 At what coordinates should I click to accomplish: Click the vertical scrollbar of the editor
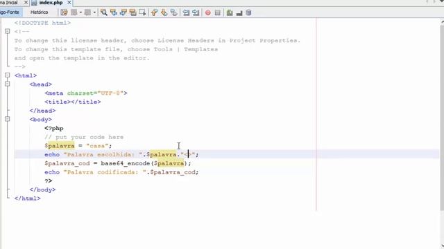[442, 118]
